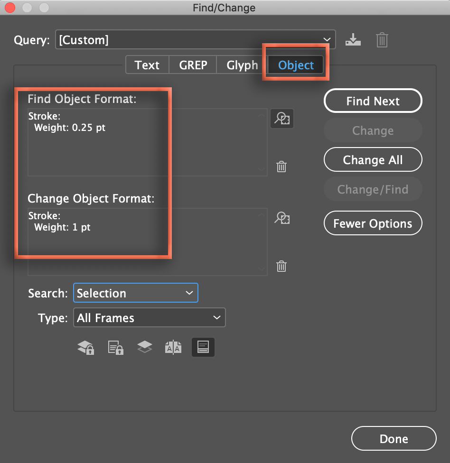Viewport: 450px width, 463px height.
Task: Toggle Include Footnotes
Action: click(203, 348)
